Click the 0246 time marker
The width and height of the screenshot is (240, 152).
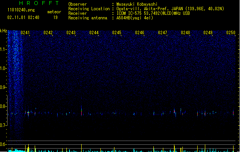[x=140, y=33]
